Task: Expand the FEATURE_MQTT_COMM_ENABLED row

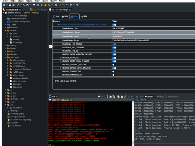Action: [x=61, y=61]
